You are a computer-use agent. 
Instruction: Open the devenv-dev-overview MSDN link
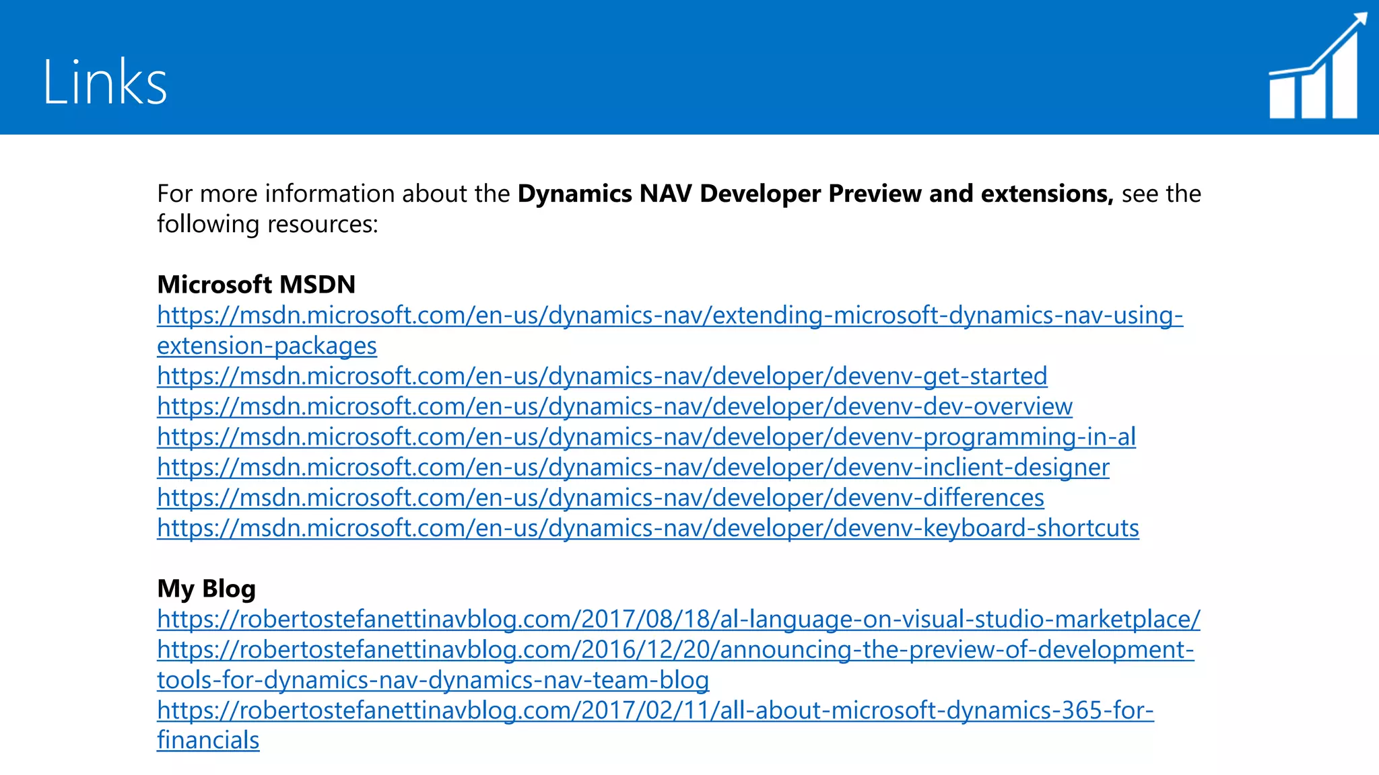click(x=614, y=406)
